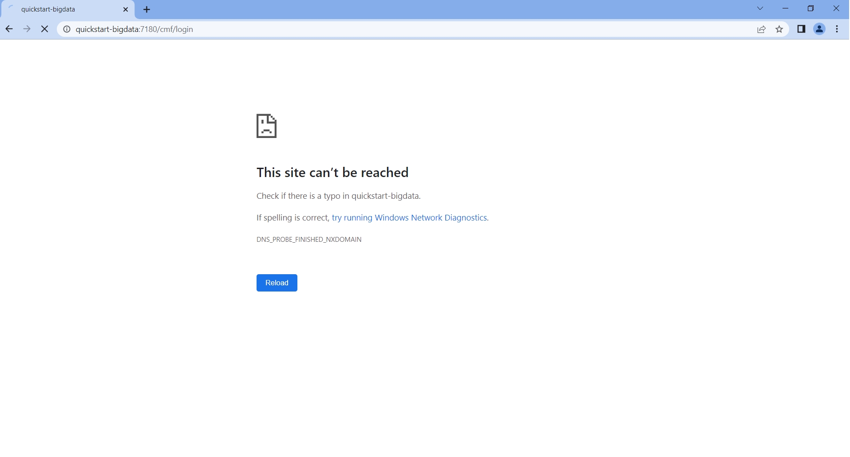
Task: Focus the address bar URL field
Action: tap(413, 29)
